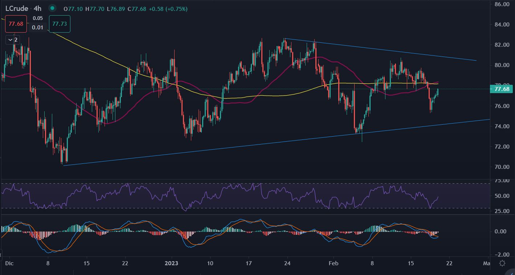The width and height of the screenshot is (515, 275).
Task: Click the 2023 label on the time axis
Action: tap(171, 263)
